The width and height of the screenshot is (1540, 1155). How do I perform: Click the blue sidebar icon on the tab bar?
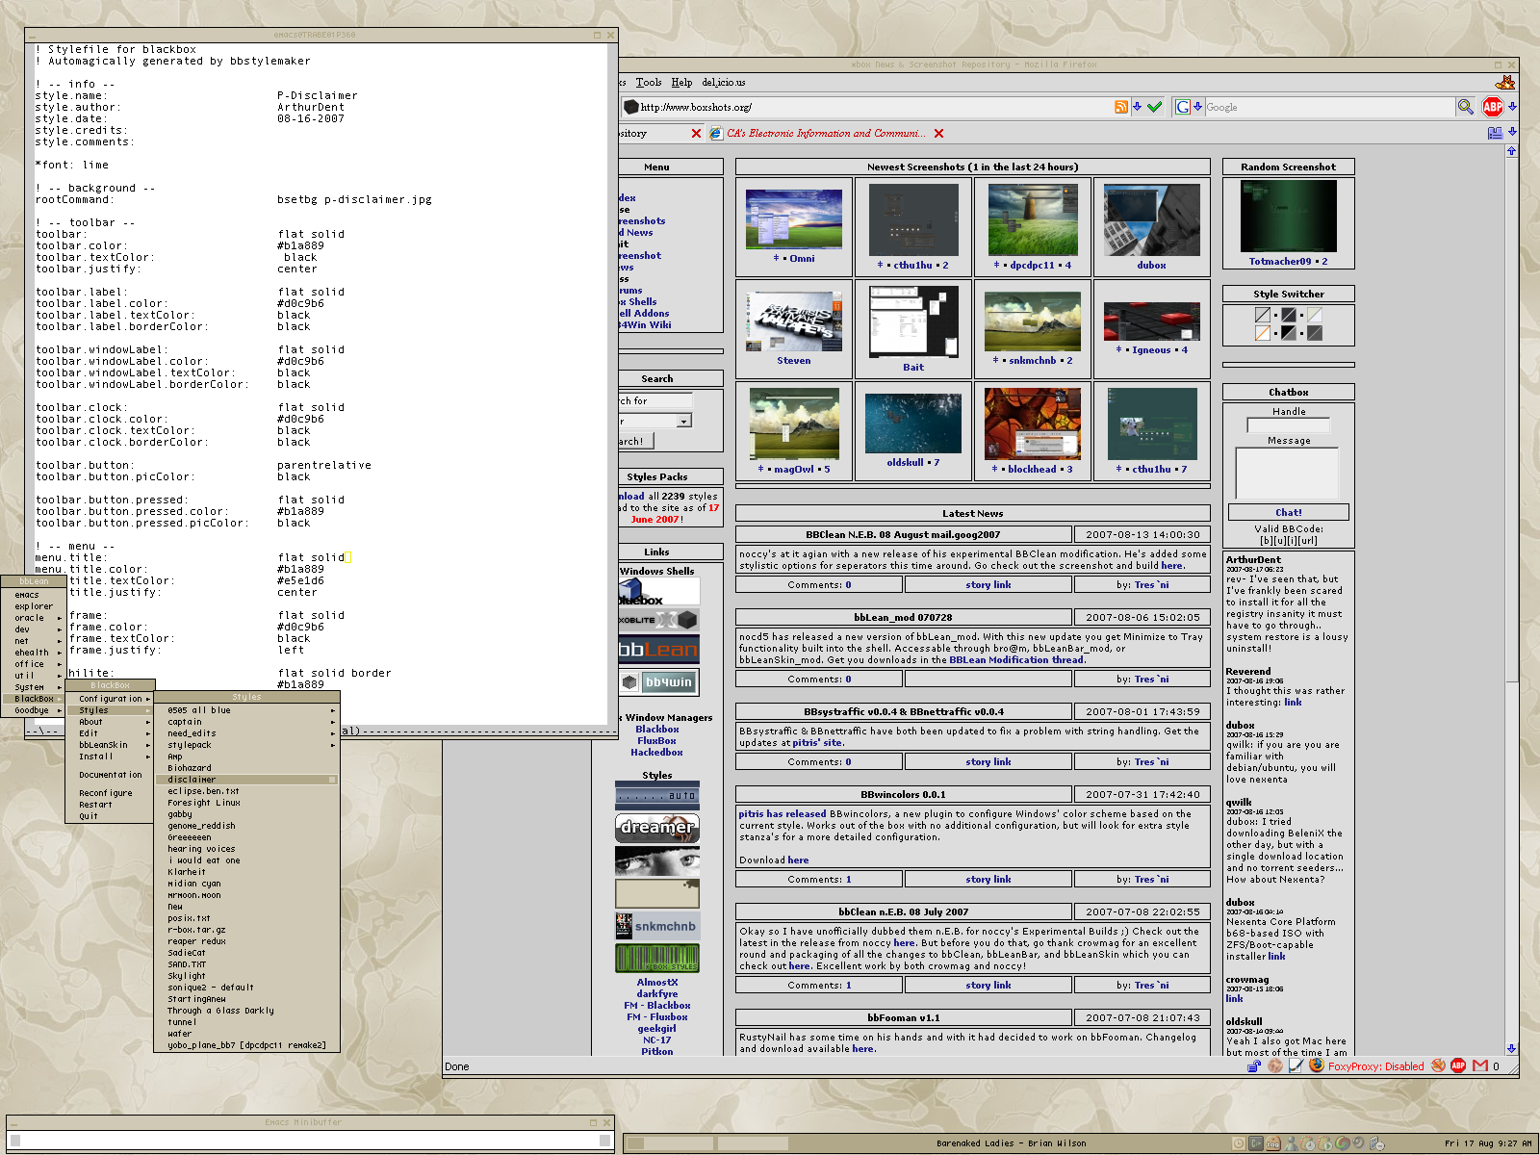point(1495,133)
